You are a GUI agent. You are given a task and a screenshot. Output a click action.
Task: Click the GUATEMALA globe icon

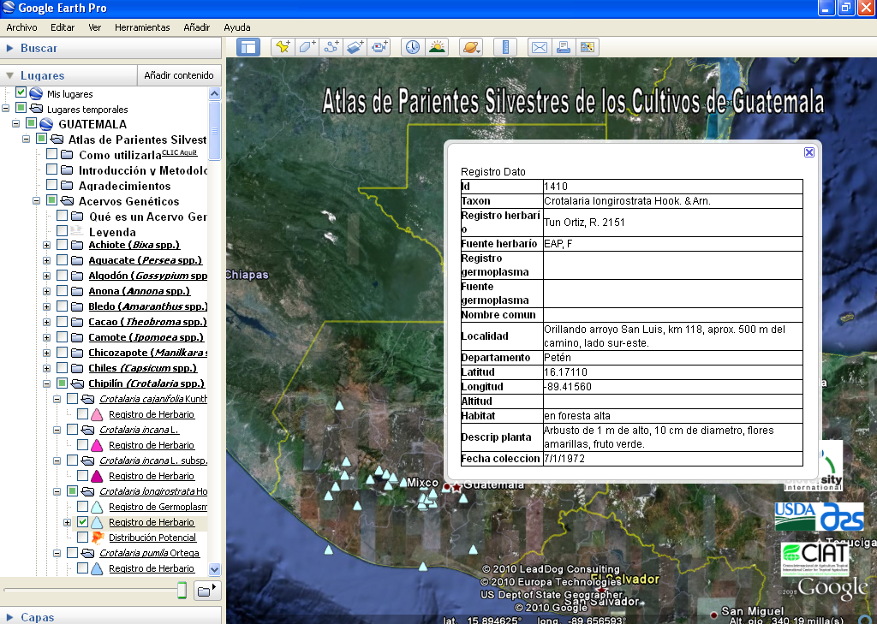pyautogui.click(x=46, y=124)
